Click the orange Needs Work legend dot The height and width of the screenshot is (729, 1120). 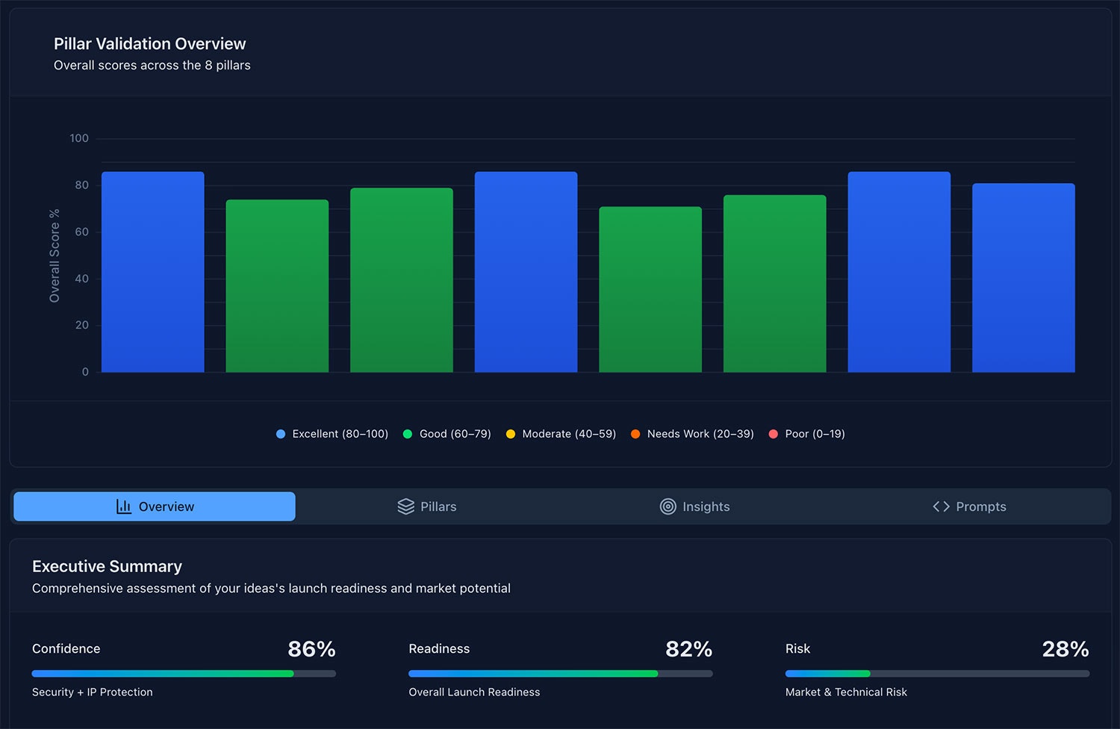[x=635, y=433]
